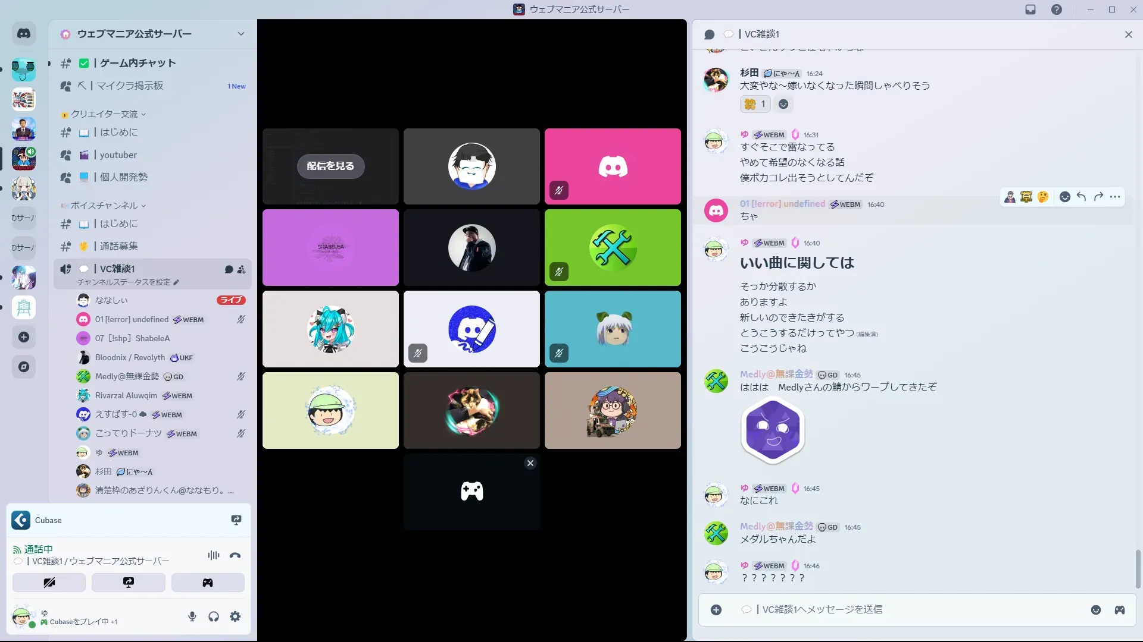Disconnect from voice call with hang-up icon
Viewport: 1143px width, 642px height.
(235, 555)
